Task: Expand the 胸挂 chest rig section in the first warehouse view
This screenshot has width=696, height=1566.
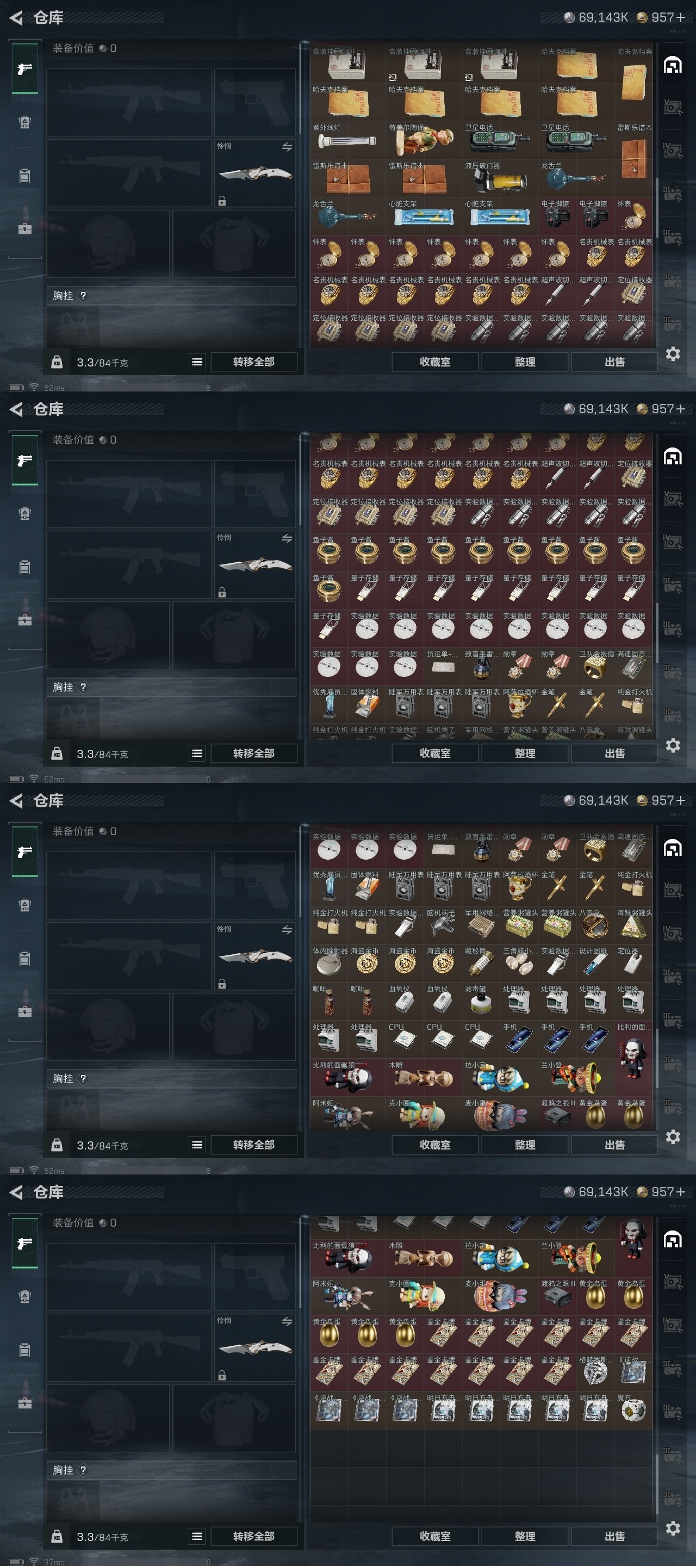Action: tap(171, 295)
